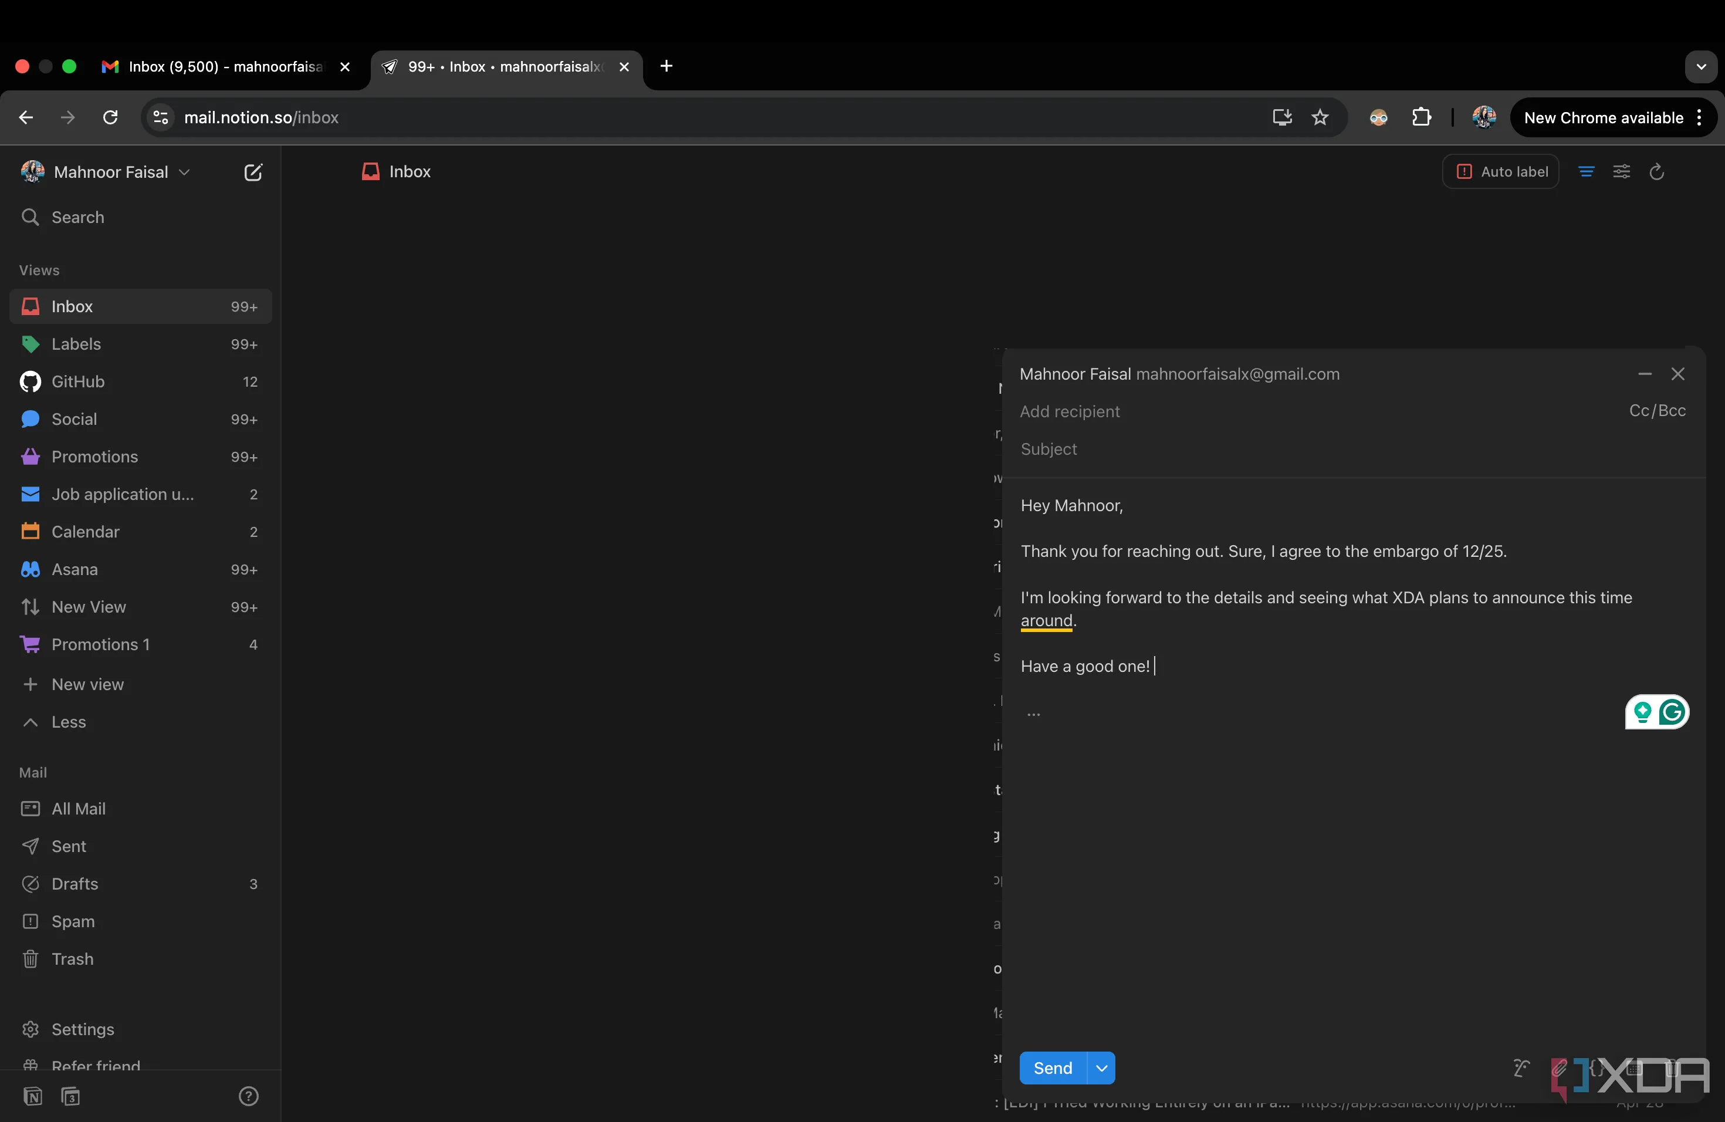Open the Chrome profile avatar
Viewport: 1725px width, 1122px height.
[1484, 117]
